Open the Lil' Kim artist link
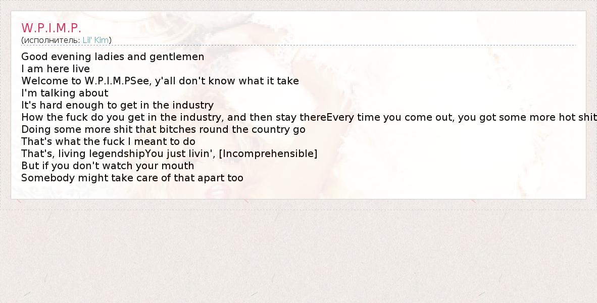Image resolution: width=597 pixels, height=303 pixels. point(96,40)
